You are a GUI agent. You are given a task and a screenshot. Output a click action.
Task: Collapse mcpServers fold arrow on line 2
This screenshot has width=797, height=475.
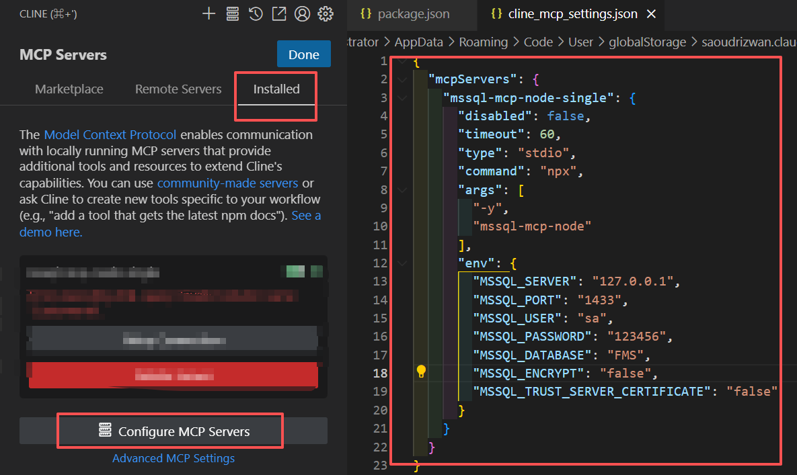(x=402, y=80)
